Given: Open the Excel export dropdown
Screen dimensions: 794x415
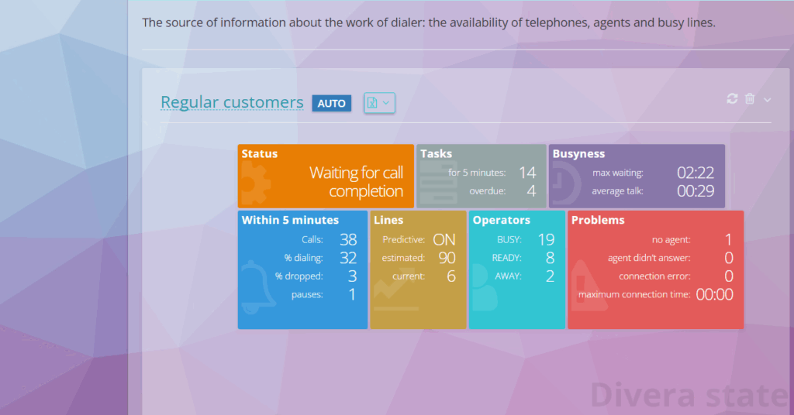Looking at the screenshot, I should tap(379, 103).
